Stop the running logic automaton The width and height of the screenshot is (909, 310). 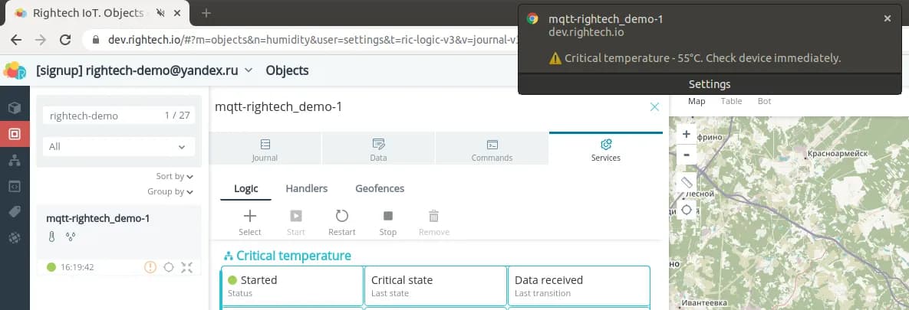click(x=387, y=222)
